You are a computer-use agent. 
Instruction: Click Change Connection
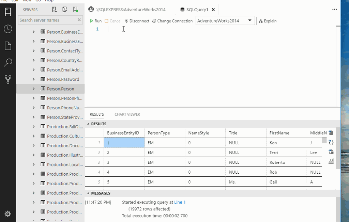pyautogui.click(x=172, y=21)
